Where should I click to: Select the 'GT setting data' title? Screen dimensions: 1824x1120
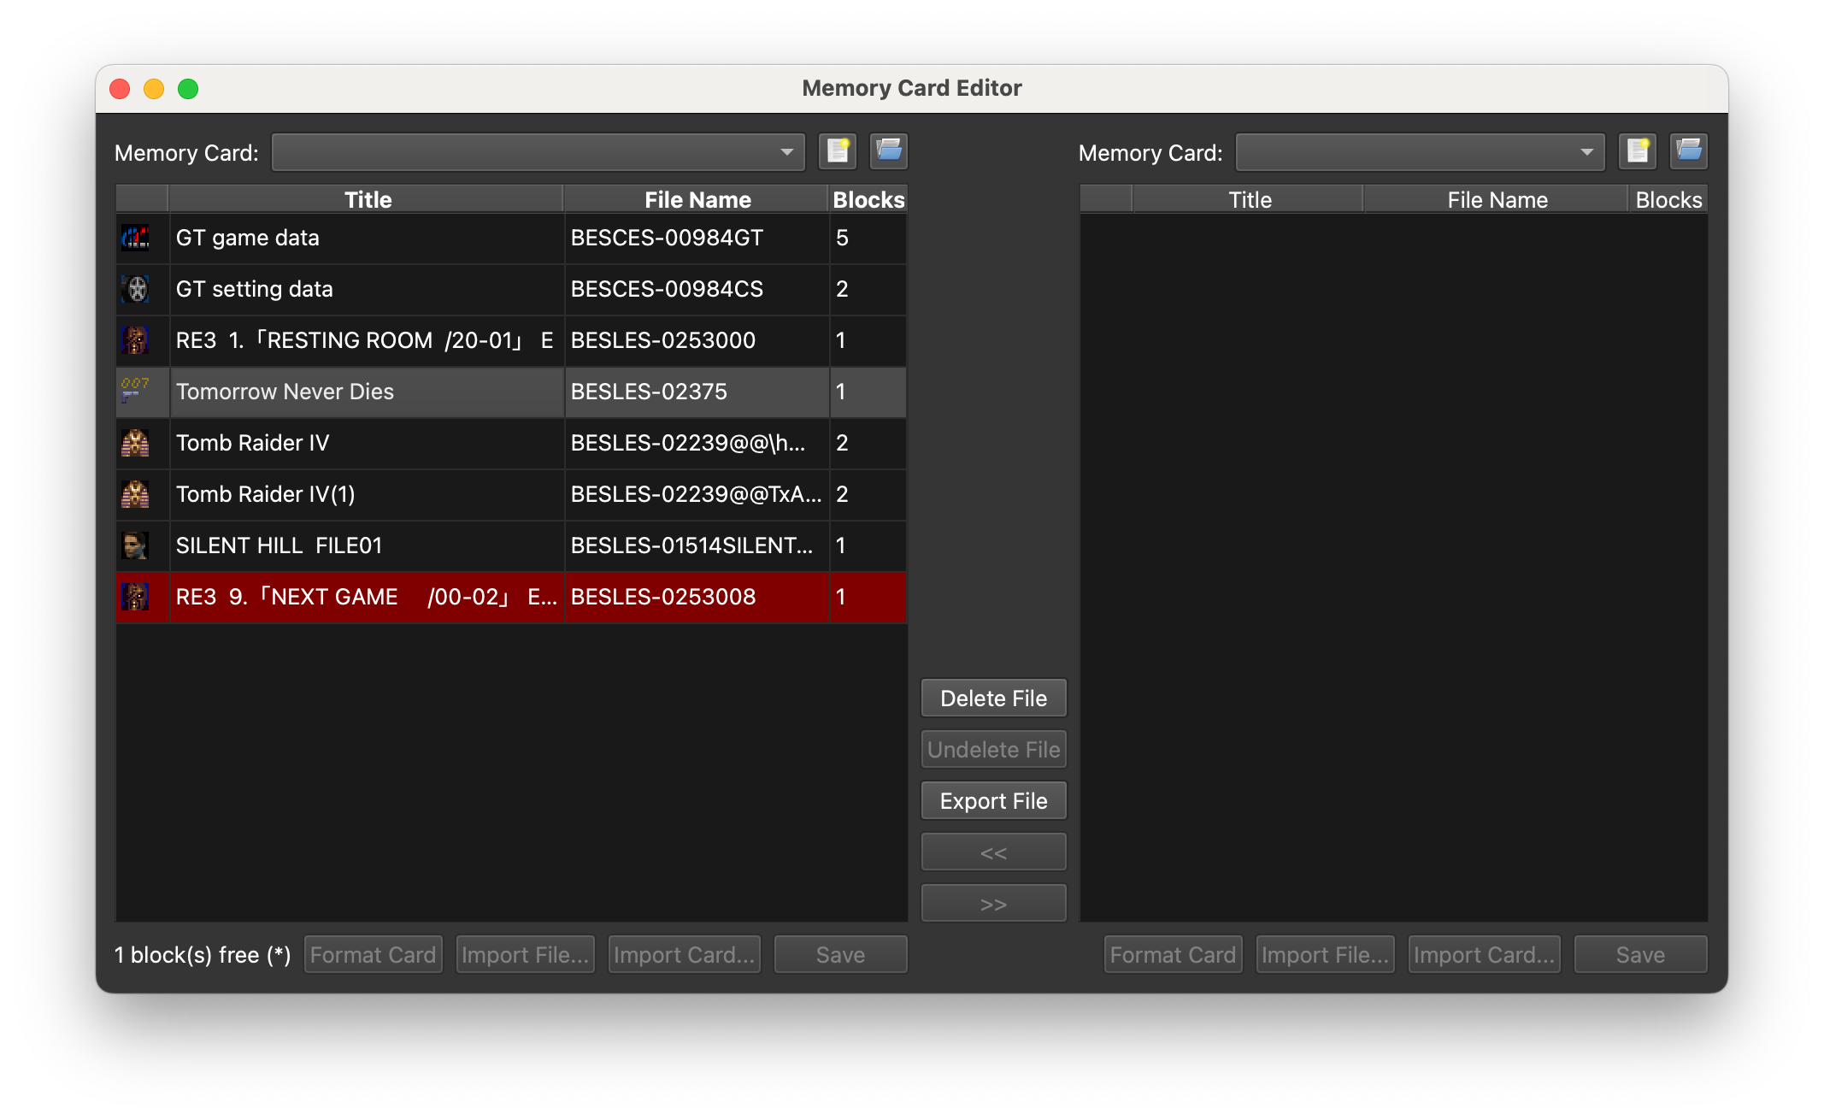[255, 289]
